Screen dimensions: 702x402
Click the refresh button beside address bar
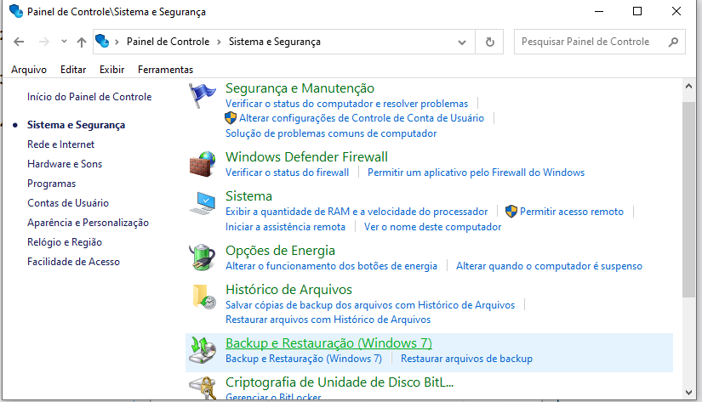(489, 42)
